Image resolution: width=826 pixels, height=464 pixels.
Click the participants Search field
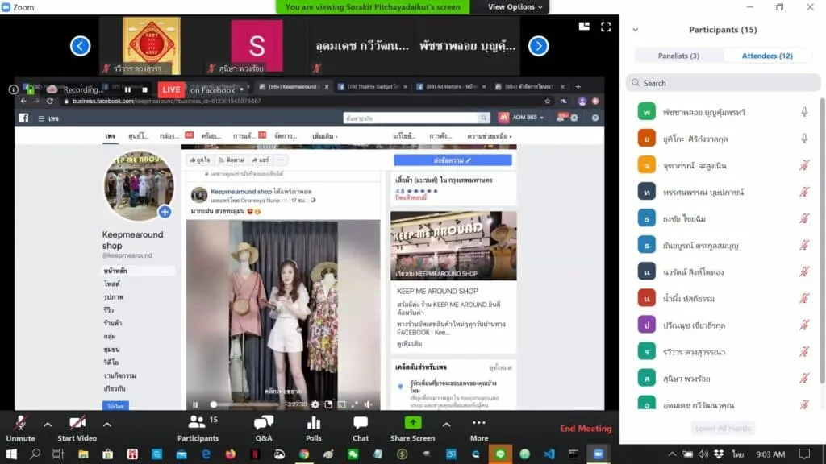pyautogui.click(x=723, y=83)
